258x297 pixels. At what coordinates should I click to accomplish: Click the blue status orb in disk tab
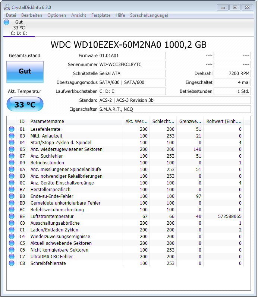click(x=6, y=22)
